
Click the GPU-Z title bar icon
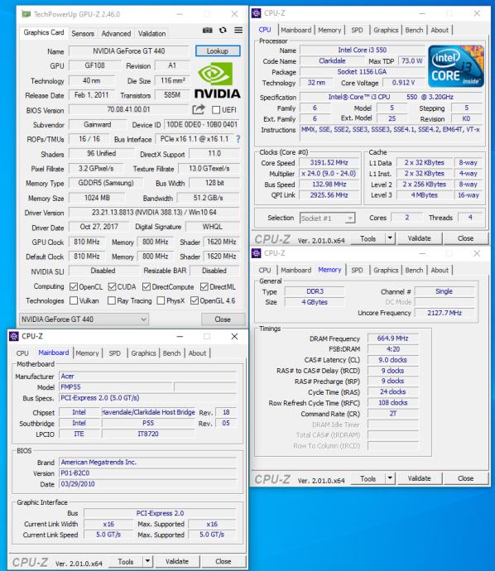(x=26, y=14)
